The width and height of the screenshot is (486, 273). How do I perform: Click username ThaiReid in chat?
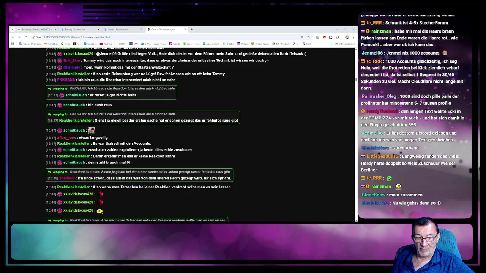pos(67,178)
